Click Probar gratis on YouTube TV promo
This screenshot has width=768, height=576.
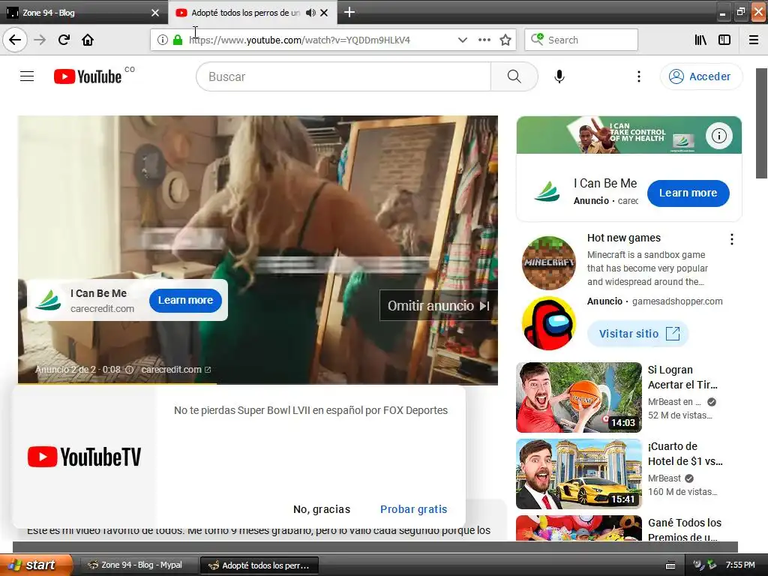(x=414, y=509)
